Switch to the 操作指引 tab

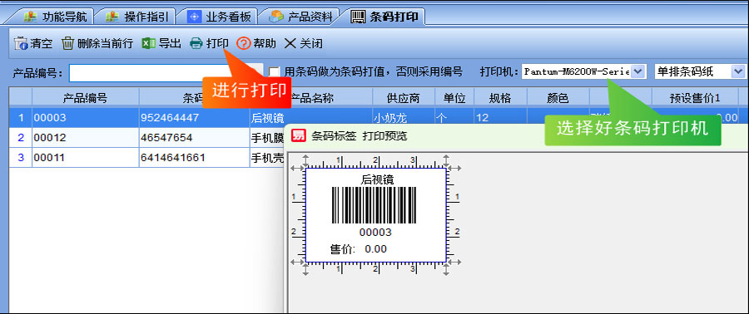[139, 17]
